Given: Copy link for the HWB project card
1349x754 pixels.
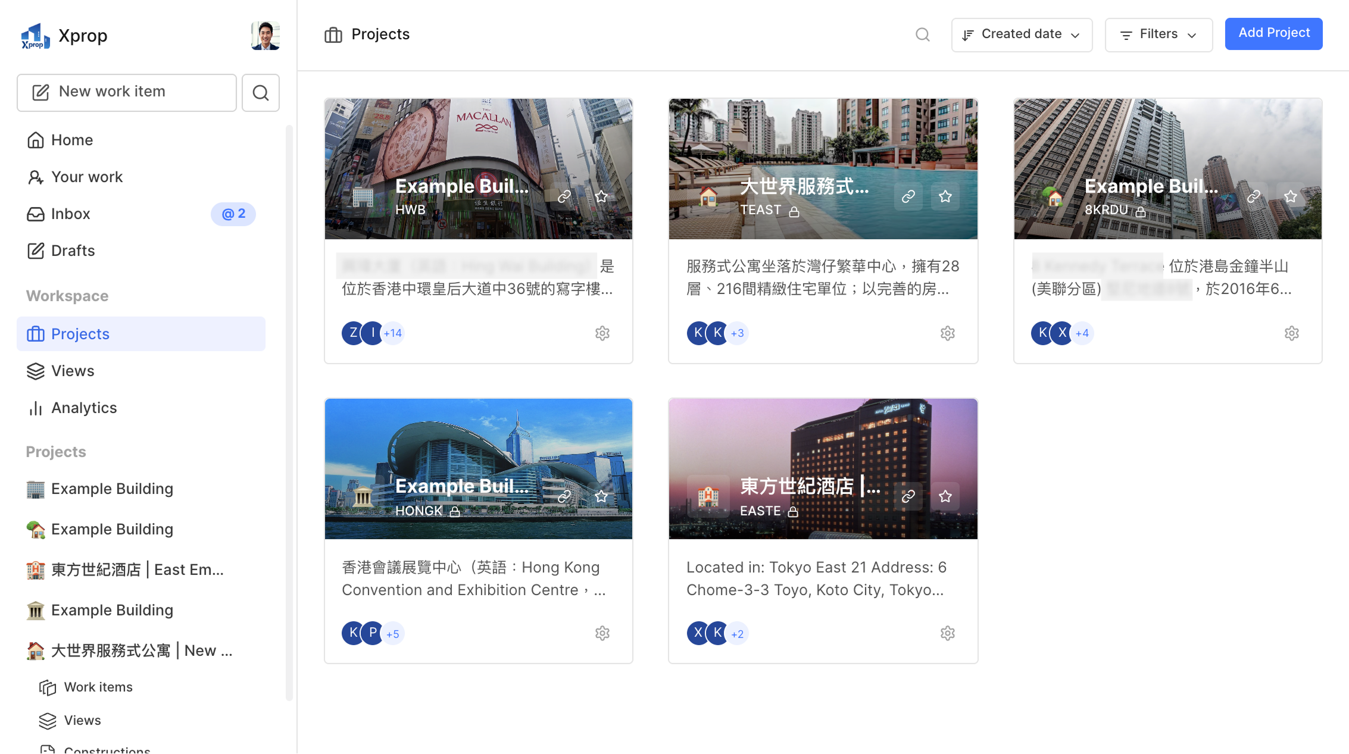Looking at the screenshot, I should (x=564, y=196).
